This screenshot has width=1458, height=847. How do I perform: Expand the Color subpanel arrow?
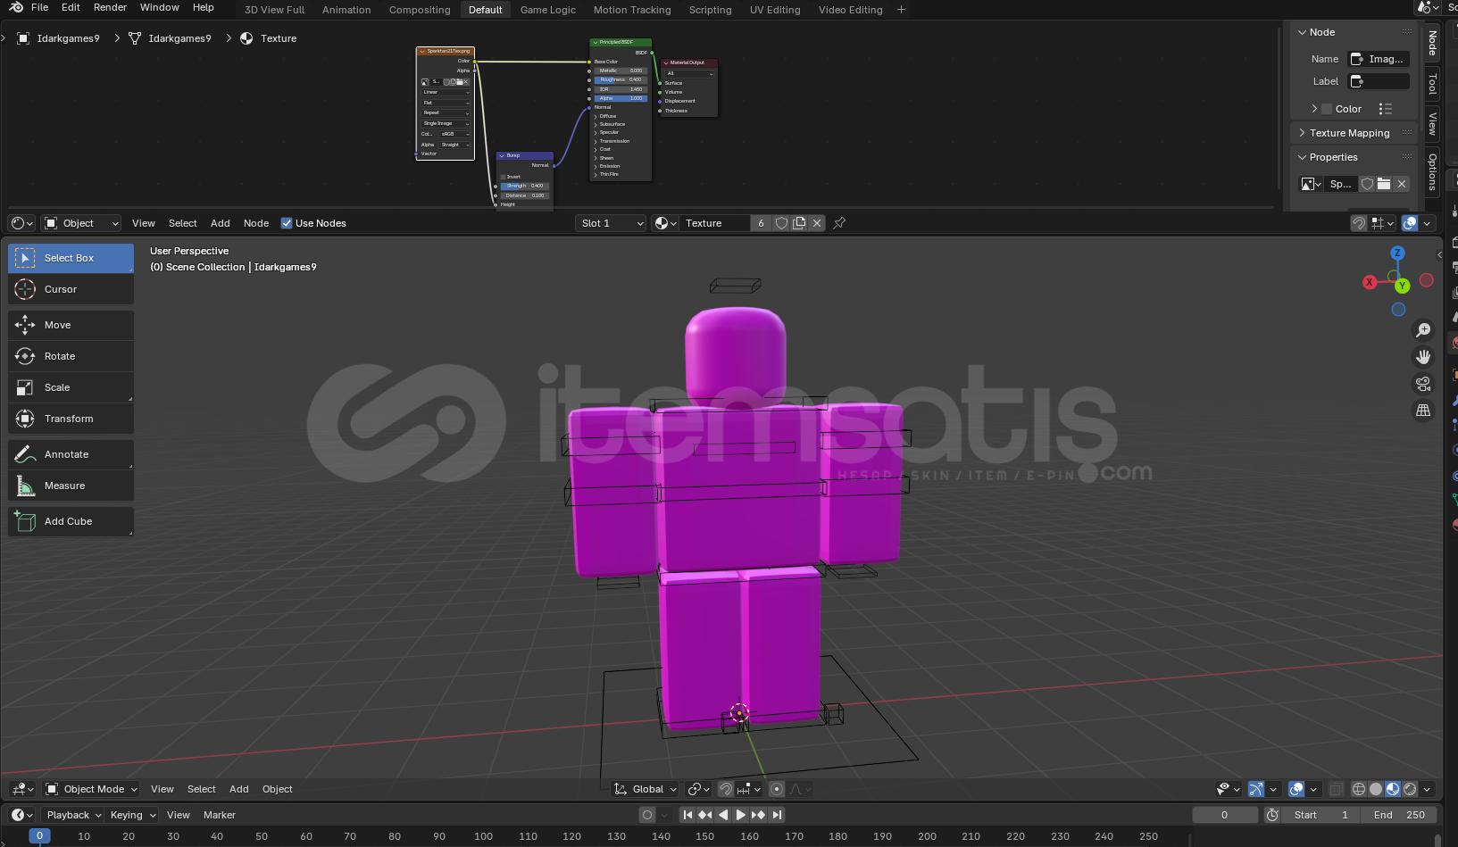tap(1314, 109)
